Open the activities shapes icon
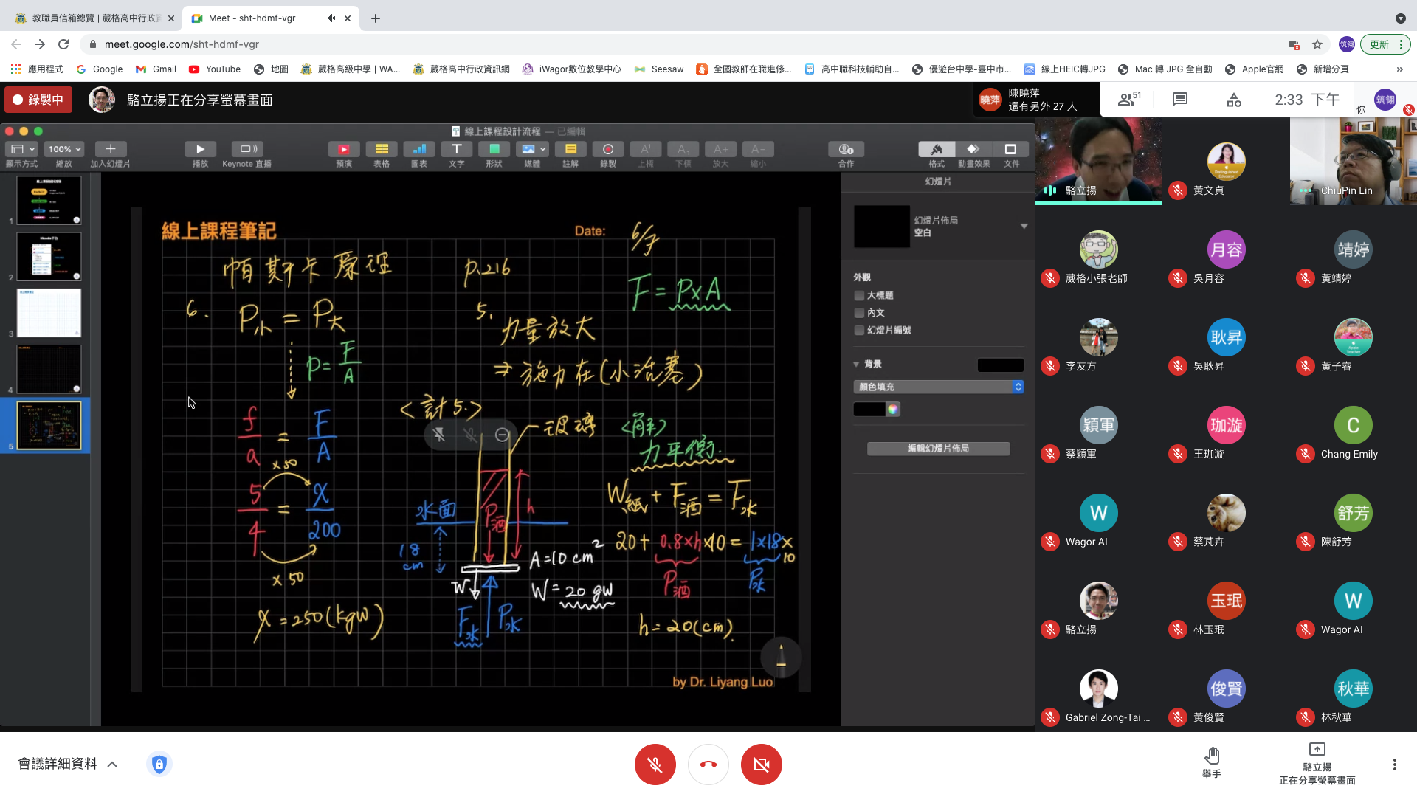 1234,100
